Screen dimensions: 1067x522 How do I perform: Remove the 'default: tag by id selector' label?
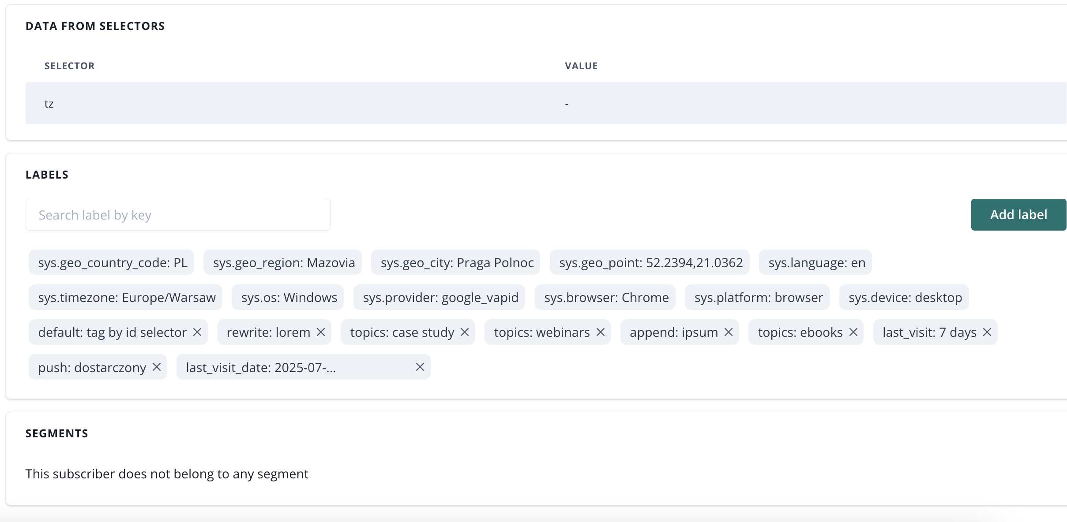tap(197, 332)
